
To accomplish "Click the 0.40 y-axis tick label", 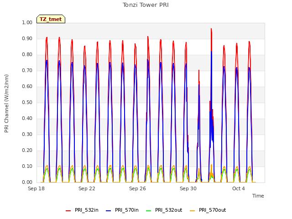I will [x=27, y=119].
